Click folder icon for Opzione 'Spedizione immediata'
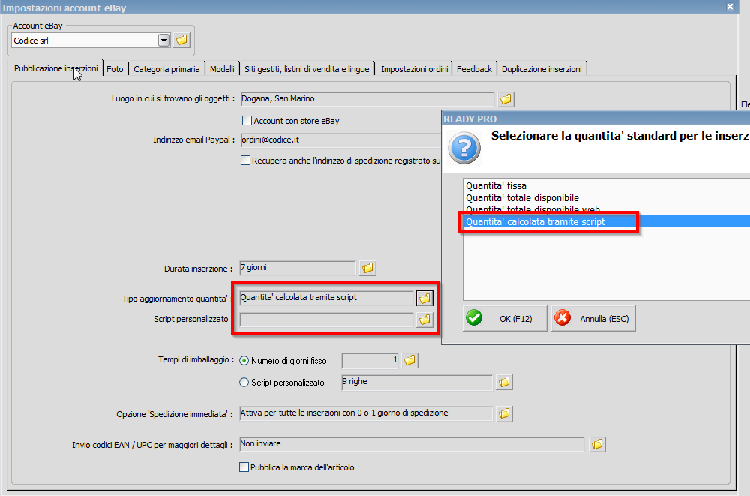The height and width of the screenshot is (496, 750). [504, 413]
